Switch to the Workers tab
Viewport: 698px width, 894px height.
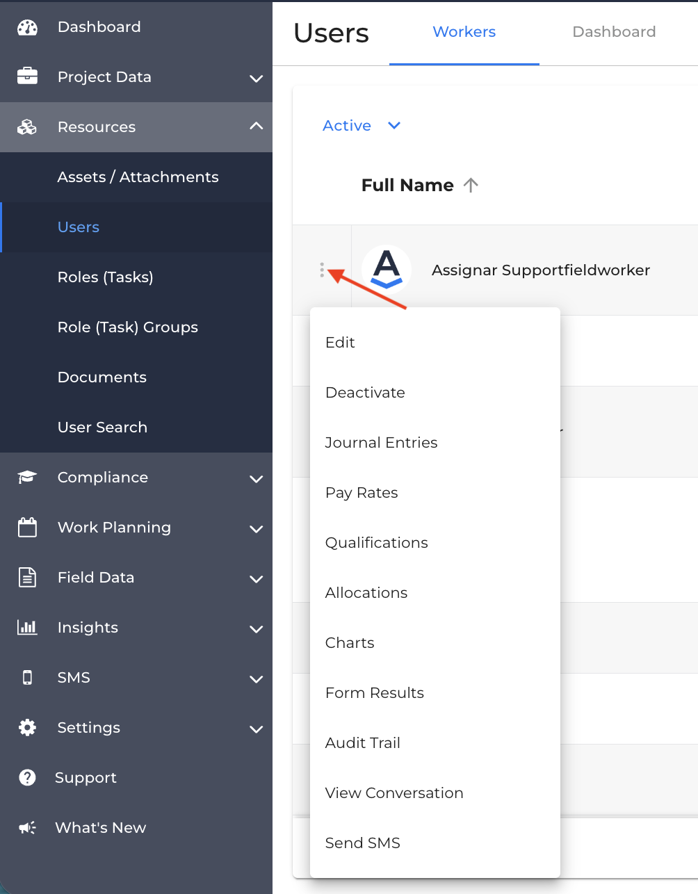(464, 32)
